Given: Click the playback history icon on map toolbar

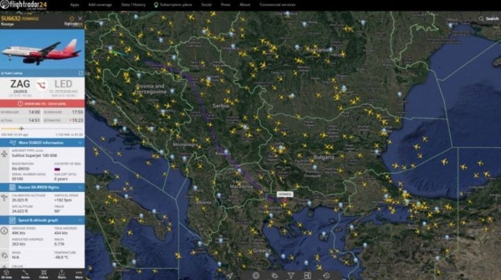Looking at the screenshot, I should 326,275.
